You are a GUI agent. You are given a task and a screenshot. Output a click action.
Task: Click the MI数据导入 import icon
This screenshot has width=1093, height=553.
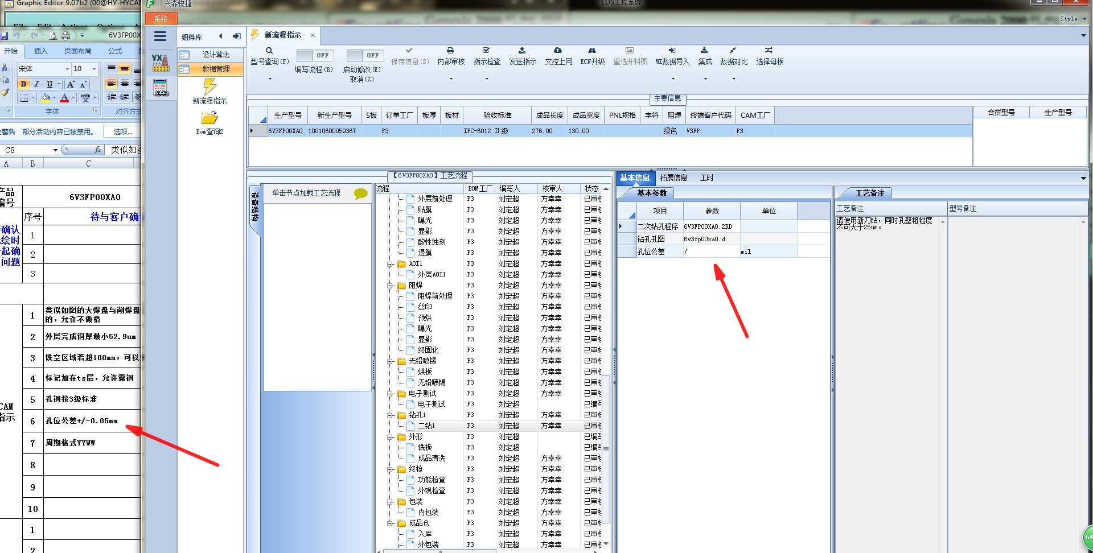(672, 51)
